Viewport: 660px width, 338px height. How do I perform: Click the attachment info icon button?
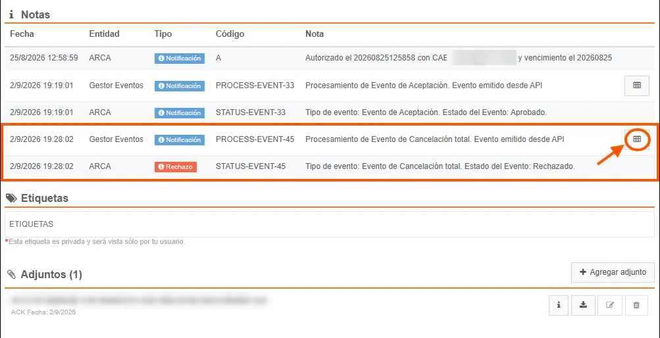point(559,305)
